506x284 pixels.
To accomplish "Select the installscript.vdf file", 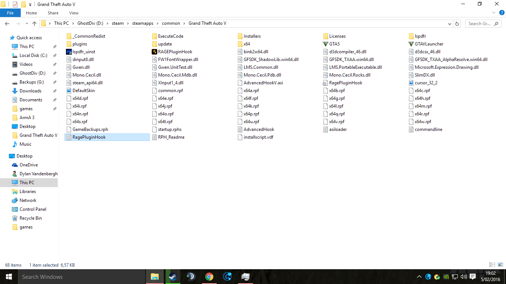I will [256, 137].
